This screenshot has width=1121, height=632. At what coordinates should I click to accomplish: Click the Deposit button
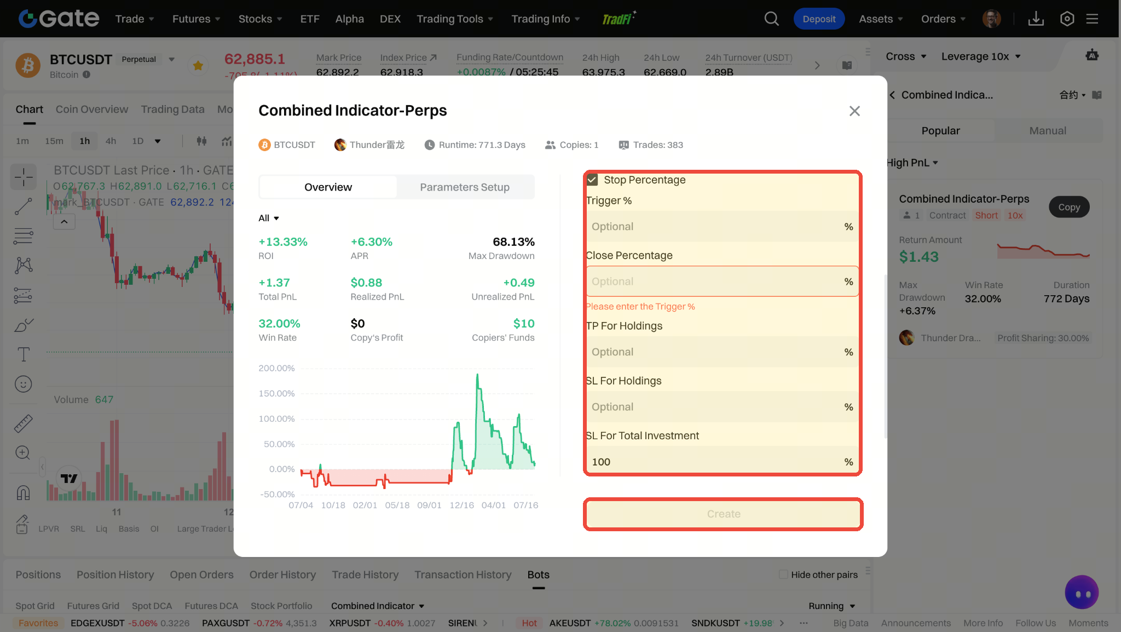(x=819, y=19)
